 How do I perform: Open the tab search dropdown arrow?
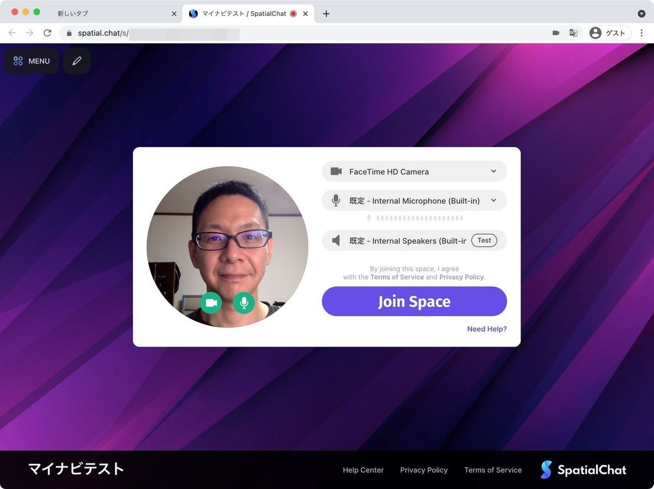click(641, 14)
